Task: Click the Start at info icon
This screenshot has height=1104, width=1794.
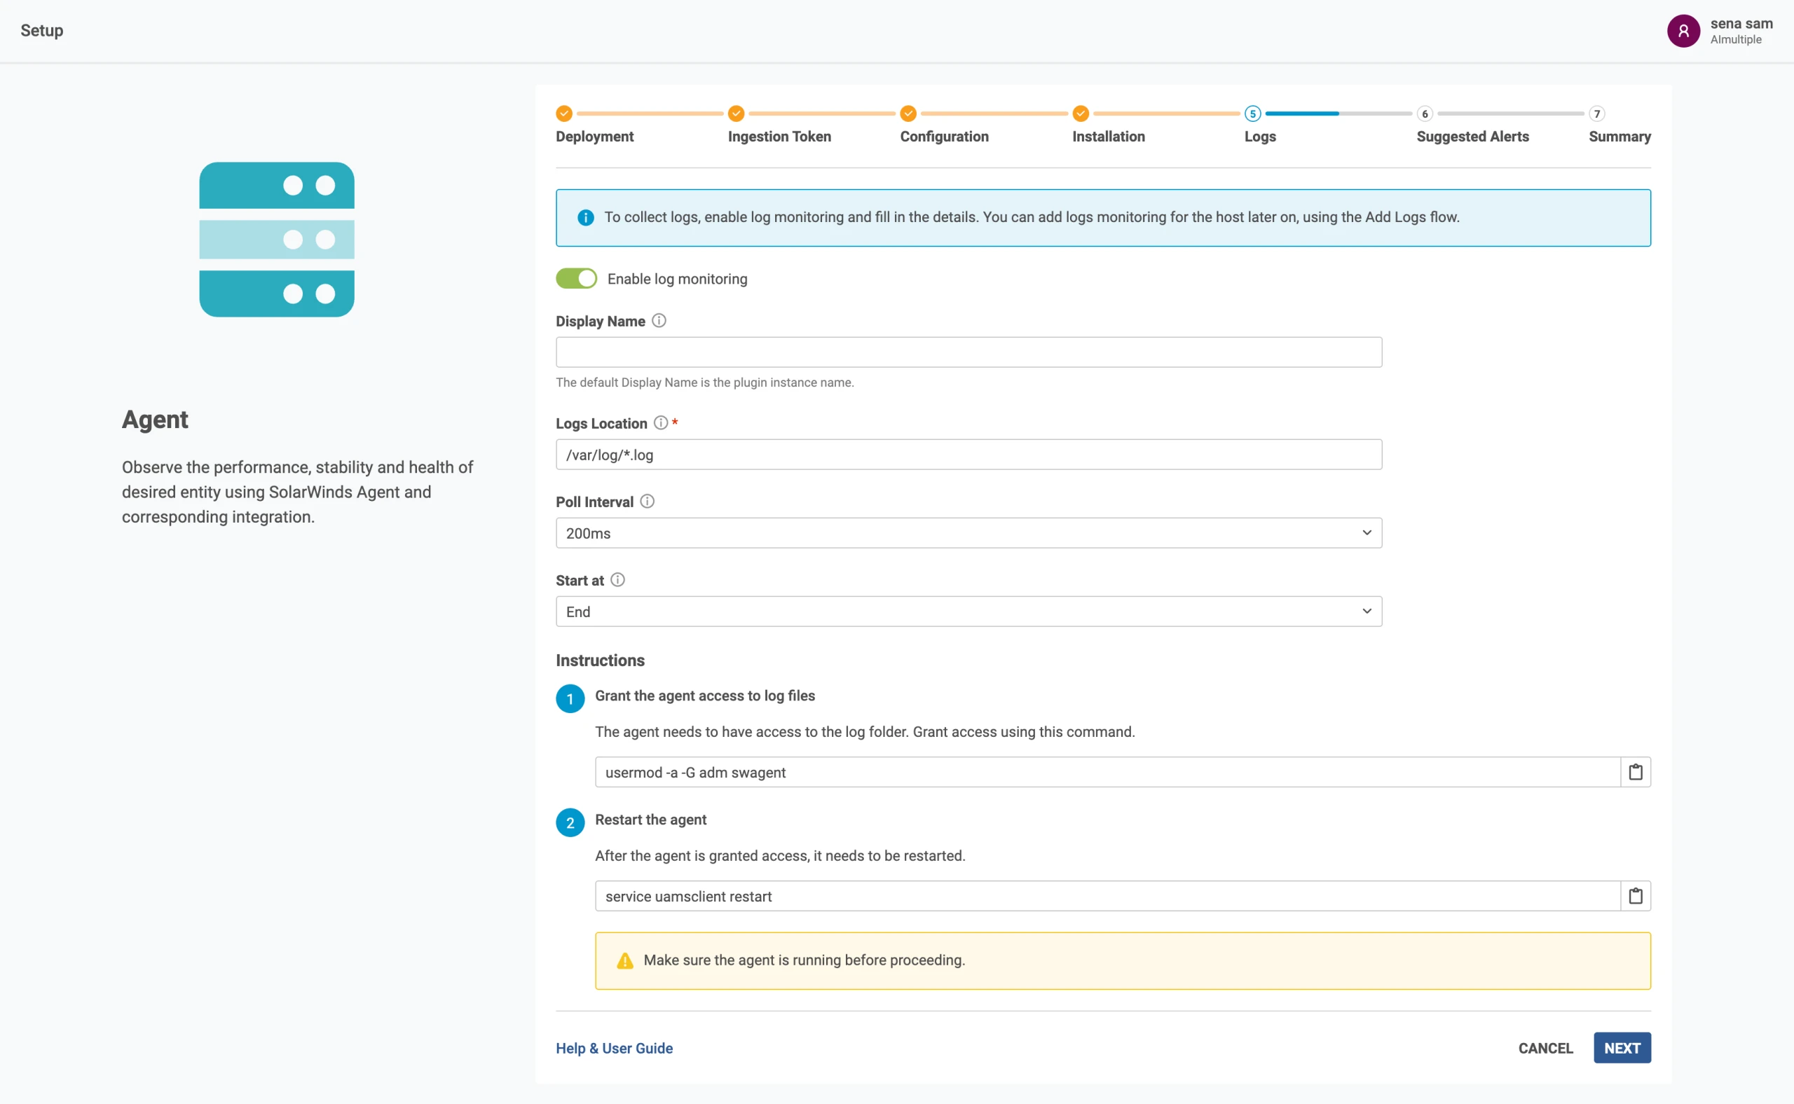Action: click(x=617, y=580)
